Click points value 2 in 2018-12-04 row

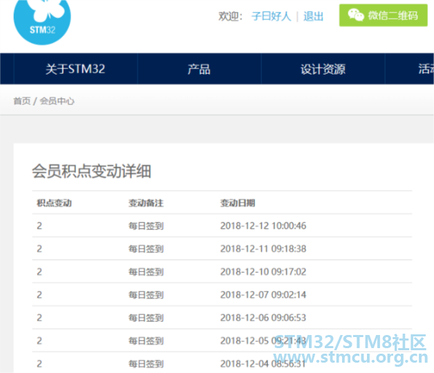tap(39, 363)
